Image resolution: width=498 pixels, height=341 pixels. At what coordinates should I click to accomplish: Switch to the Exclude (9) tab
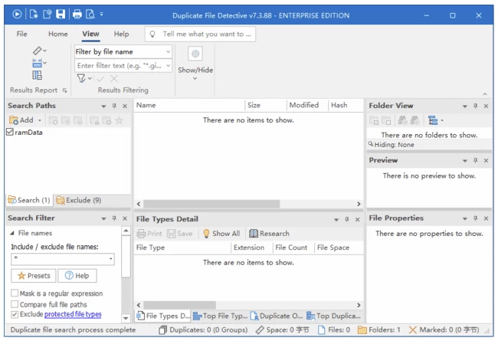pos(79,200)
